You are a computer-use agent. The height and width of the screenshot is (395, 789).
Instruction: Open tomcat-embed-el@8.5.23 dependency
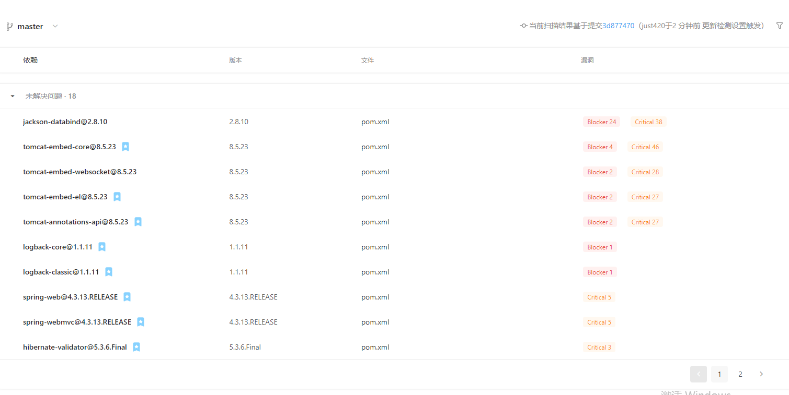tap(65, 197)
